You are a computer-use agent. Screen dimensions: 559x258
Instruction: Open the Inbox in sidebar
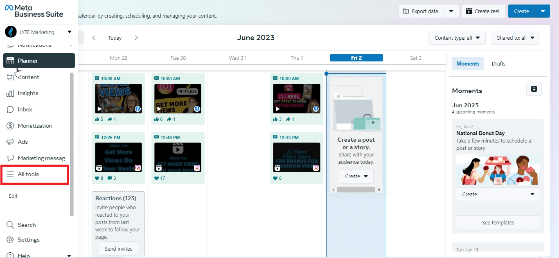pos(25,109)
